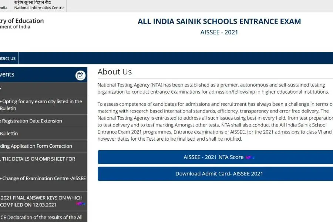
Task: Open the Contact us menu item
Action: [x=7, y=58]
